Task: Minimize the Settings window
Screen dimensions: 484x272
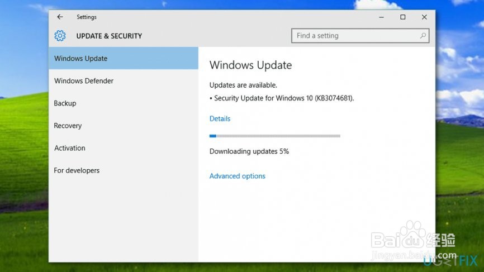Action: (382, 17)
